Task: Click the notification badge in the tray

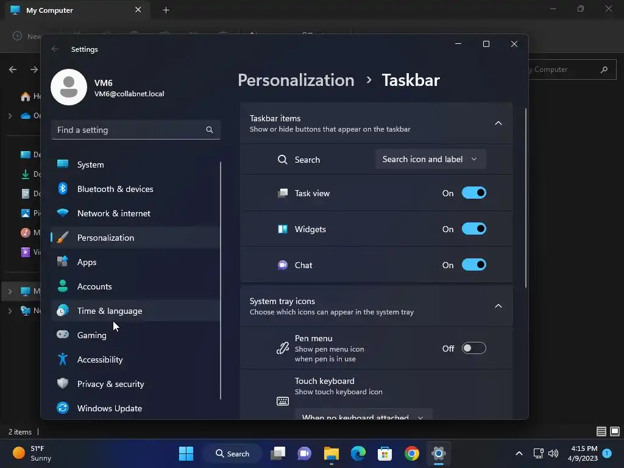Action: tap(607, 453)
